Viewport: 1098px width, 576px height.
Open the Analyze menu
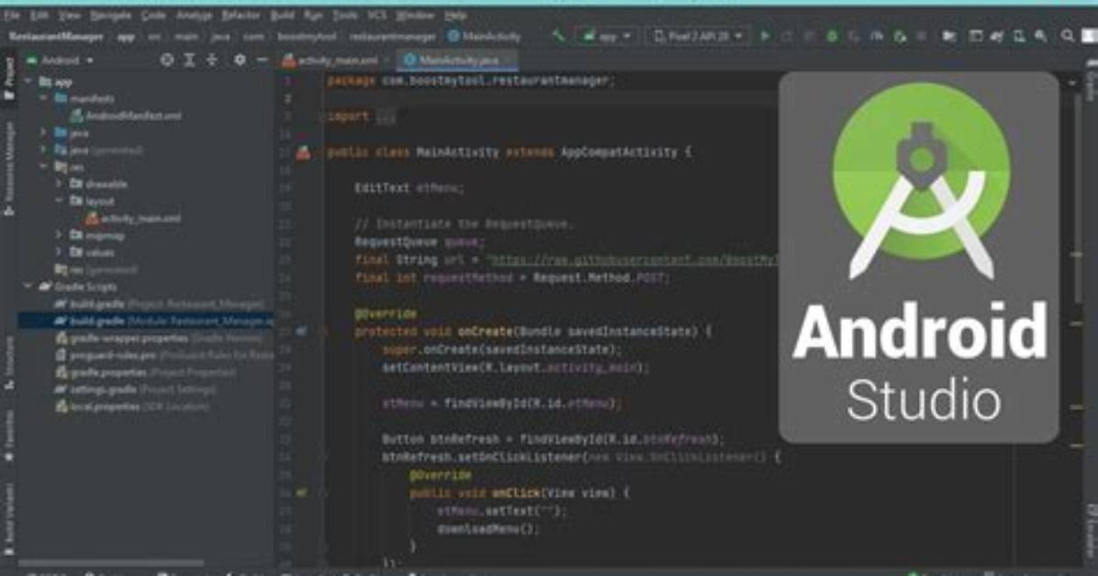coord(194,16)
